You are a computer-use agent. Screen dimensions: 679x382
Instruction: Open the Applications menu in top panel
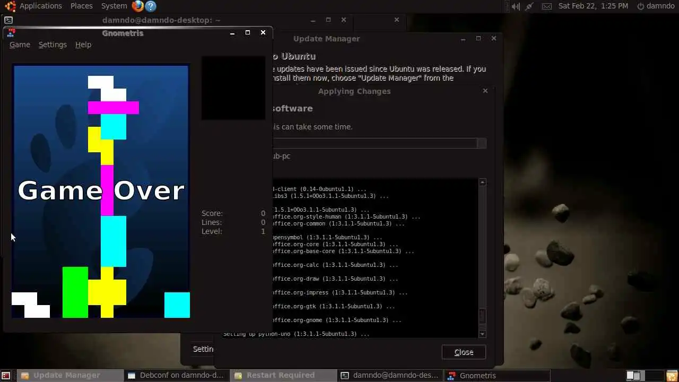(41, 6)
